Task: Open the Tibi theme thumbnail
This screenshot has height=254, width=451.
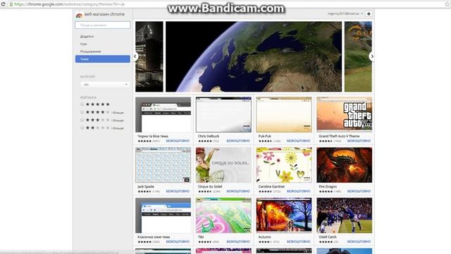Action: coord(223,215)
